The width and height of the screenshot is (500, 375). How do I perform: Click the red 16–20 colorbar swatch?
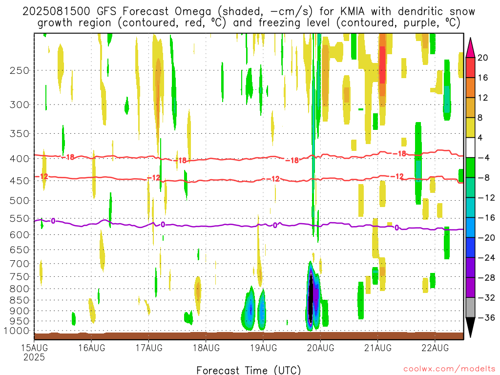click(x=470, y=67)
